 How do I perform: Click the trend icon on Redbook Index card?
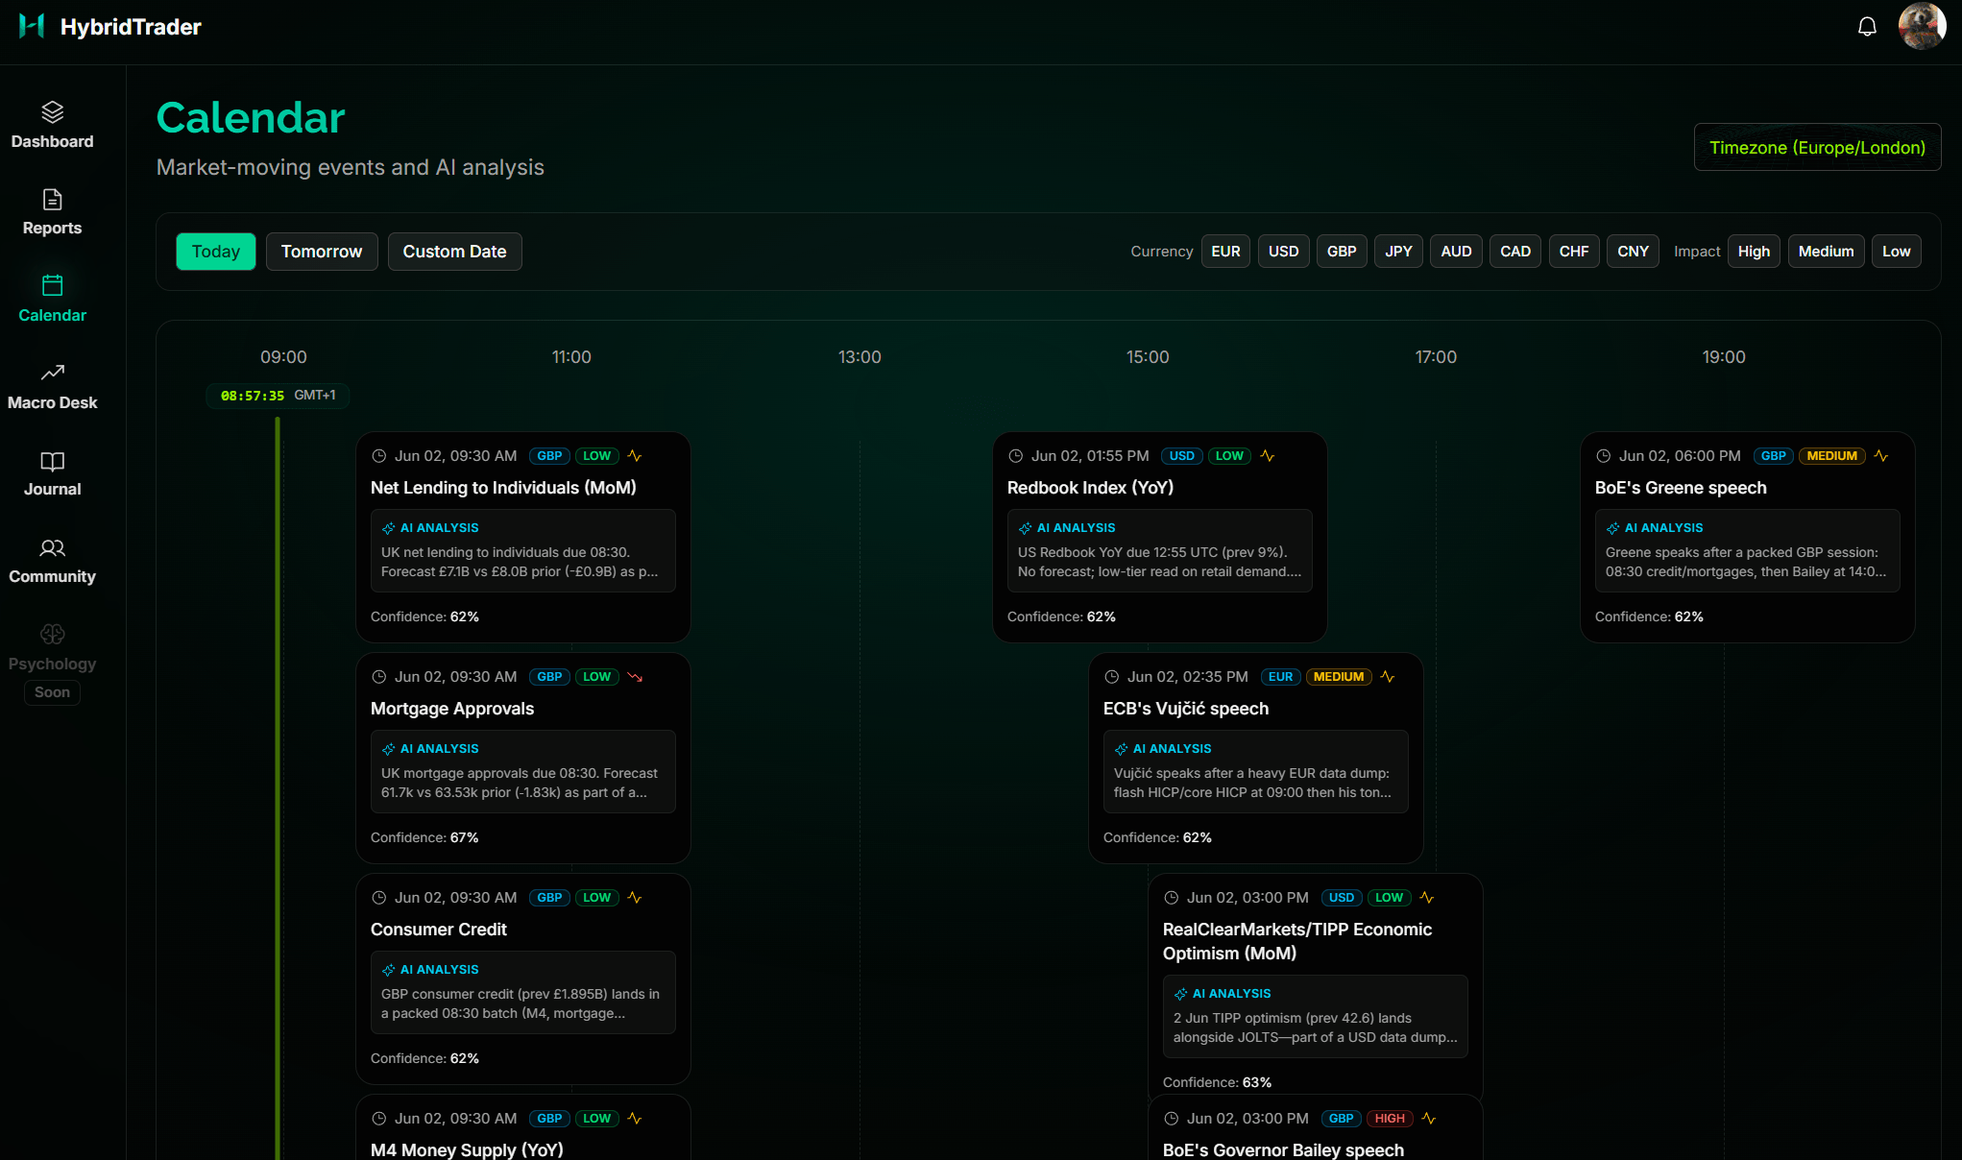pos(1268,456)
